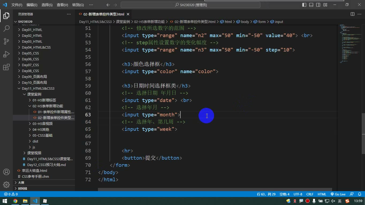Open the 文件(F) menu
The width and height of the screenshot is (365, 205).
17,5
